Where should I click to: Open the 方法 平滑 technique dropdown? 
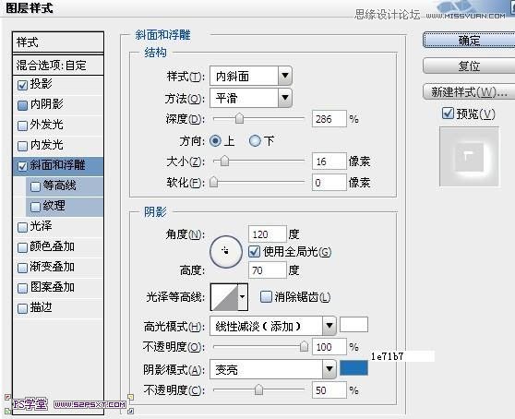[251, 98]
